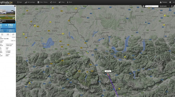This screenshot has height=97, width=175.
Task: Open the settings gear icon
Action: coord(170,2)
